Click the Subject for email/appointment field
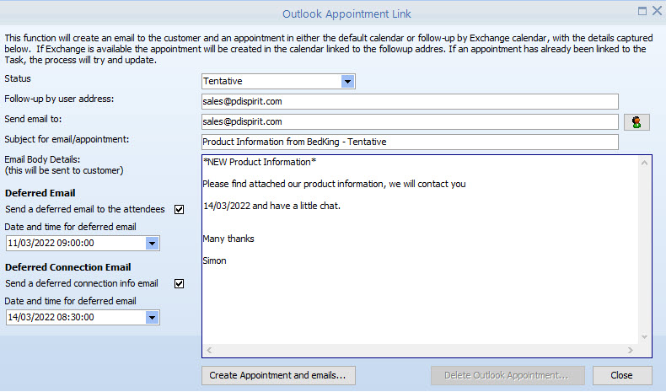 pos(410,142)
